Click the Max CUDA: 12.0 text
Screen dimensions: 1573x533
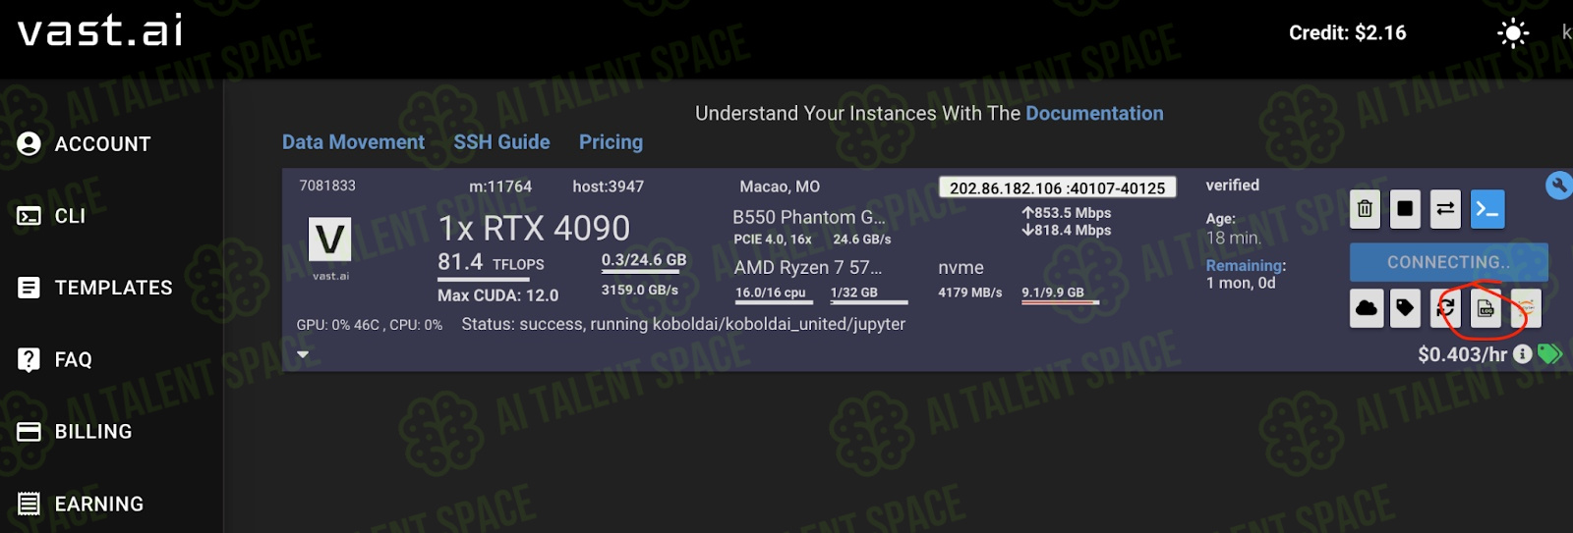coord(498,295)
